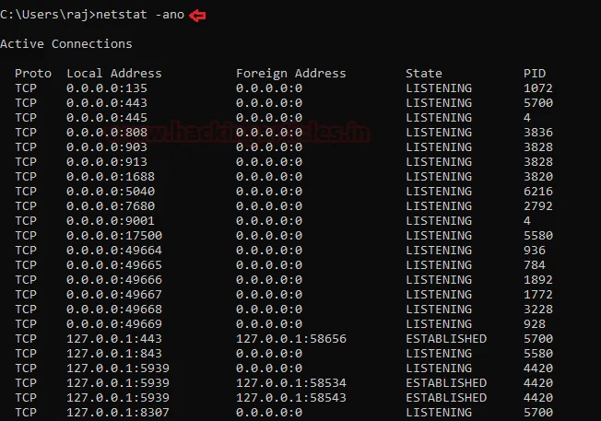Click foreign address 127.0.0.1:58656
The image size is (601, 421).
click(291, 339)
